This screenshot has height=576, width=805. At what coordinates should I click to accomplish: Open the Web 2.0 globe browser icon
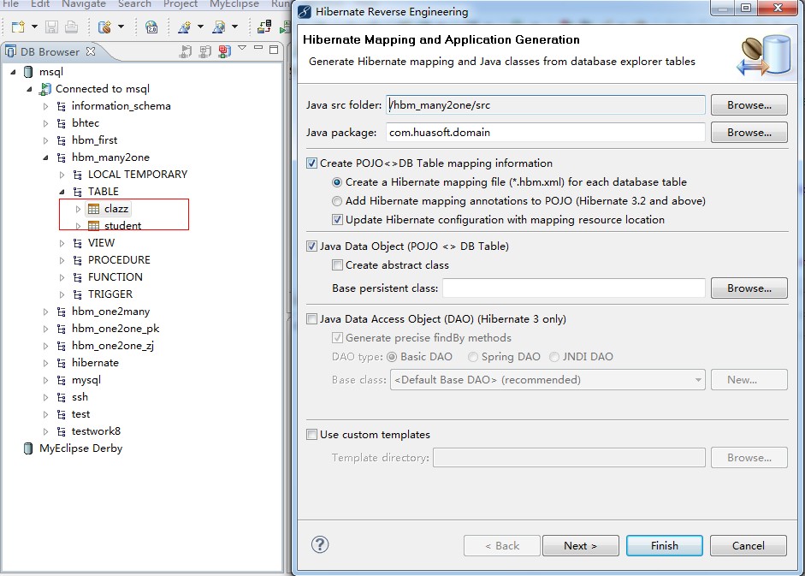coord(151,27)
